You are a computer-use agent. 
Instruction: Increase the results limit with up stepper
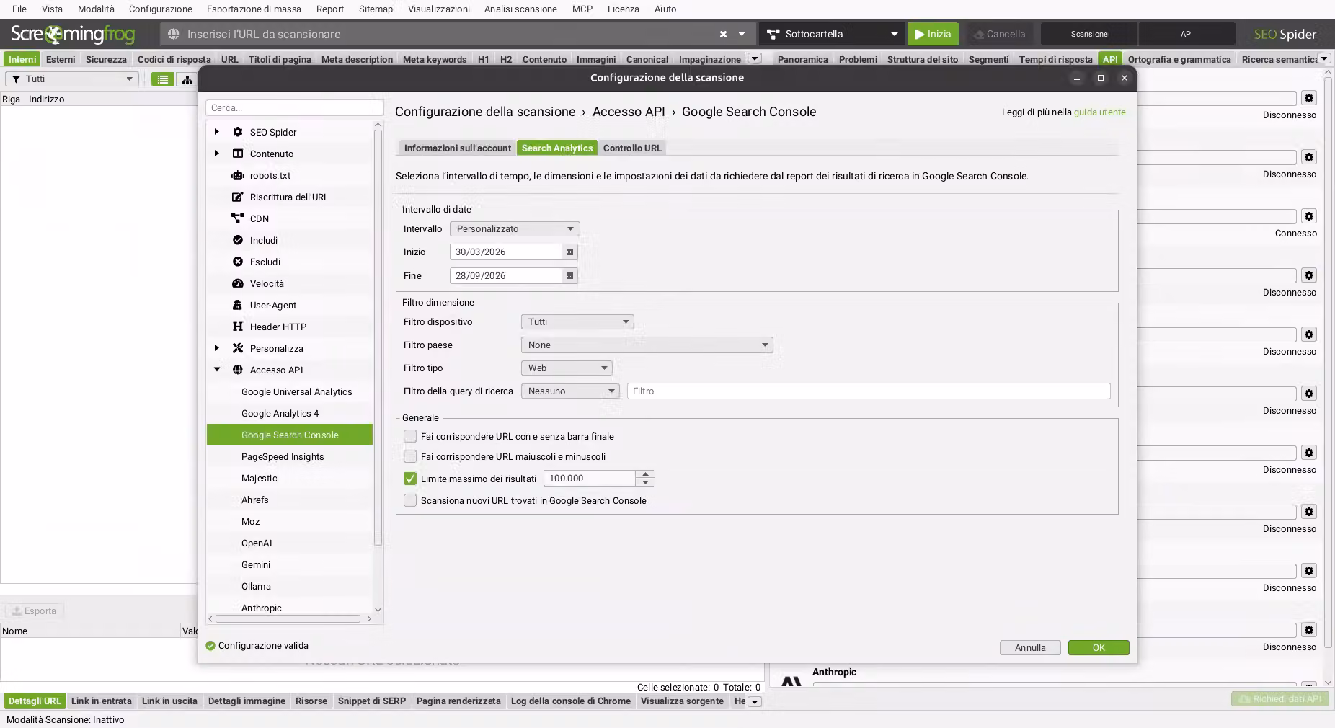pos(646,474)
